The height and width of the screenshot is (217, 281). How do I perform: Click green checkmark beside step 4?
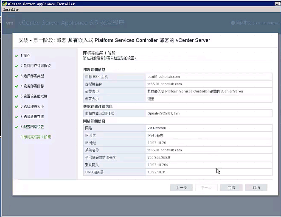pos(17,86)
